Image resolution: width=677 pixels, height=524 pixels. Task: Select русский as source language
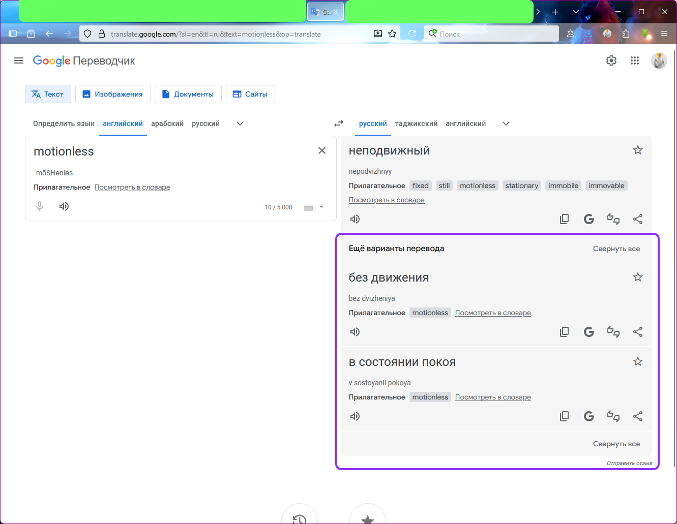(x=205, y=124)
